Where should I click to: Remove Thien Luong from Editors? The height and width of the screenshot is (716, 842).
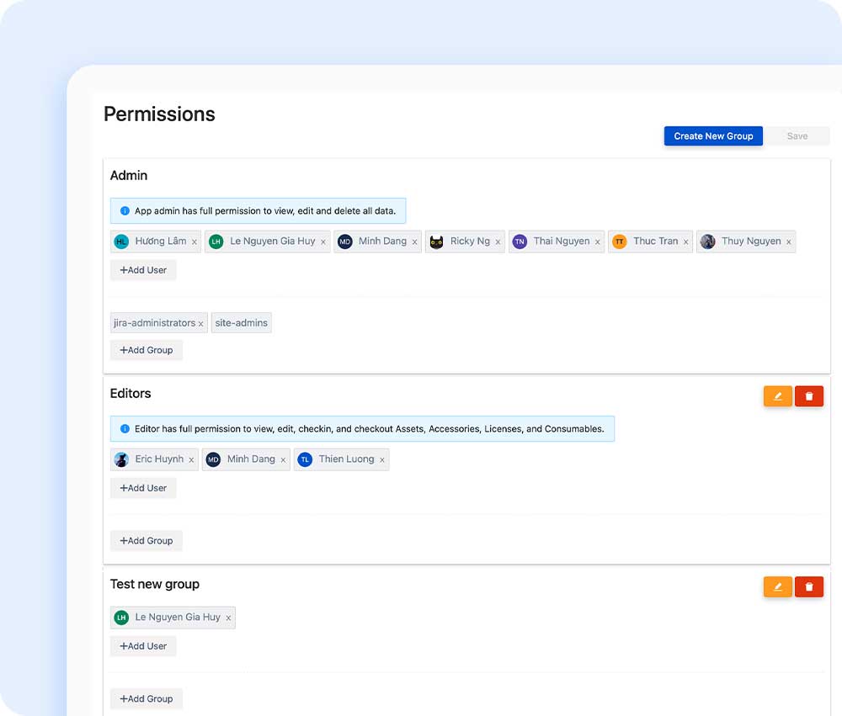pyautogui.click(x=382, y=460)
